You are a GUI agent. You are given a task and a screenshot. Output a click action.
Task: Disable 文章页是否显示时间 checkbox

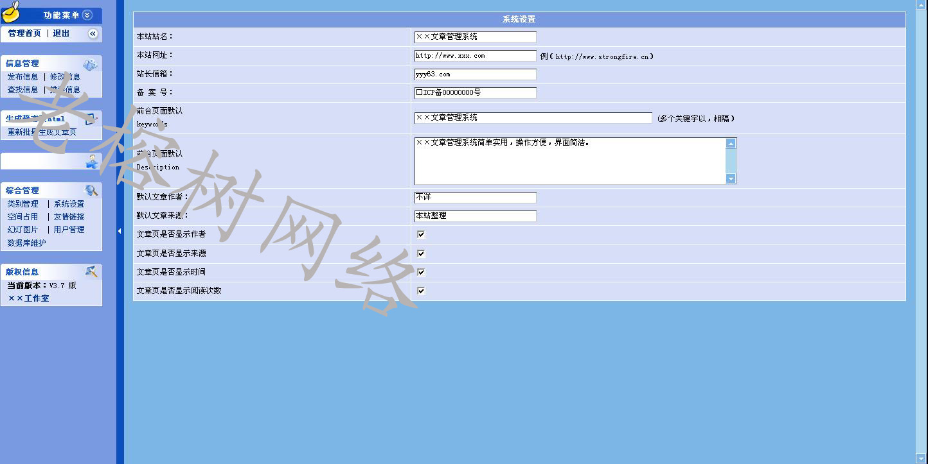[421, 272]
